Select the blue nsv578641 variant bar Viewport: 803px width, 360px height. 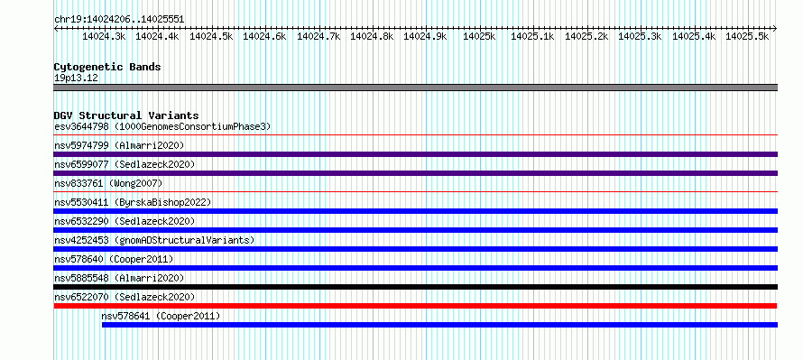(x=440, y=325)
